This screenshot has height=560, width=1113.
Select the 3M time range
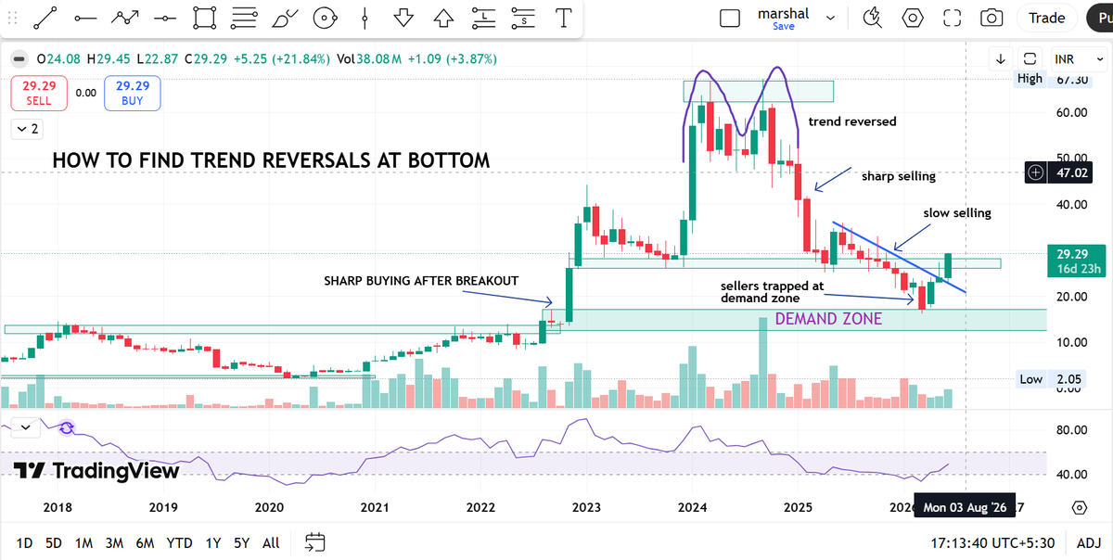pyautogui.click(x=114, y=542)
